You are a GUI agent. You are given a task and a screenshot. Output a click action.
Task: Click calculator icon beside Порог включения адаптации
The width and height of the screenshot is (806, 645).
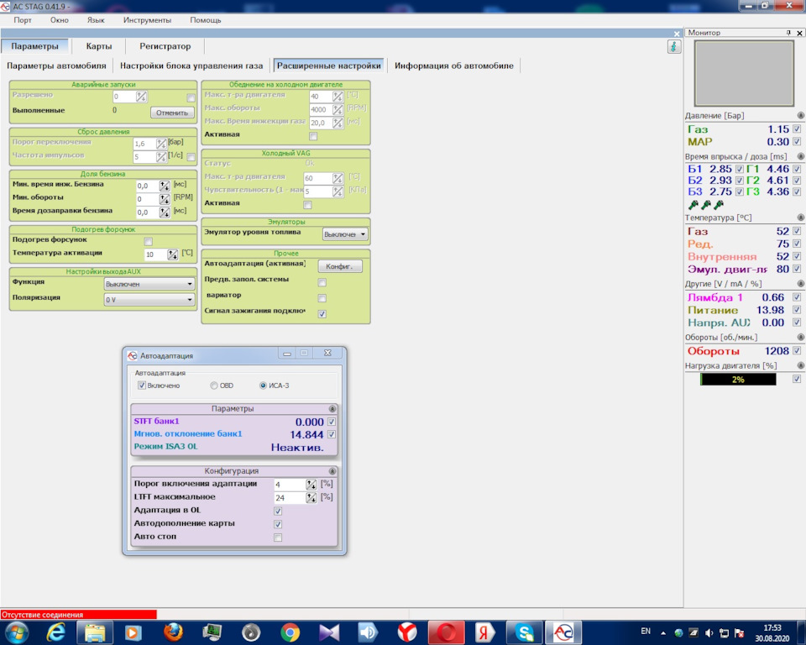[x=311, y=484]
